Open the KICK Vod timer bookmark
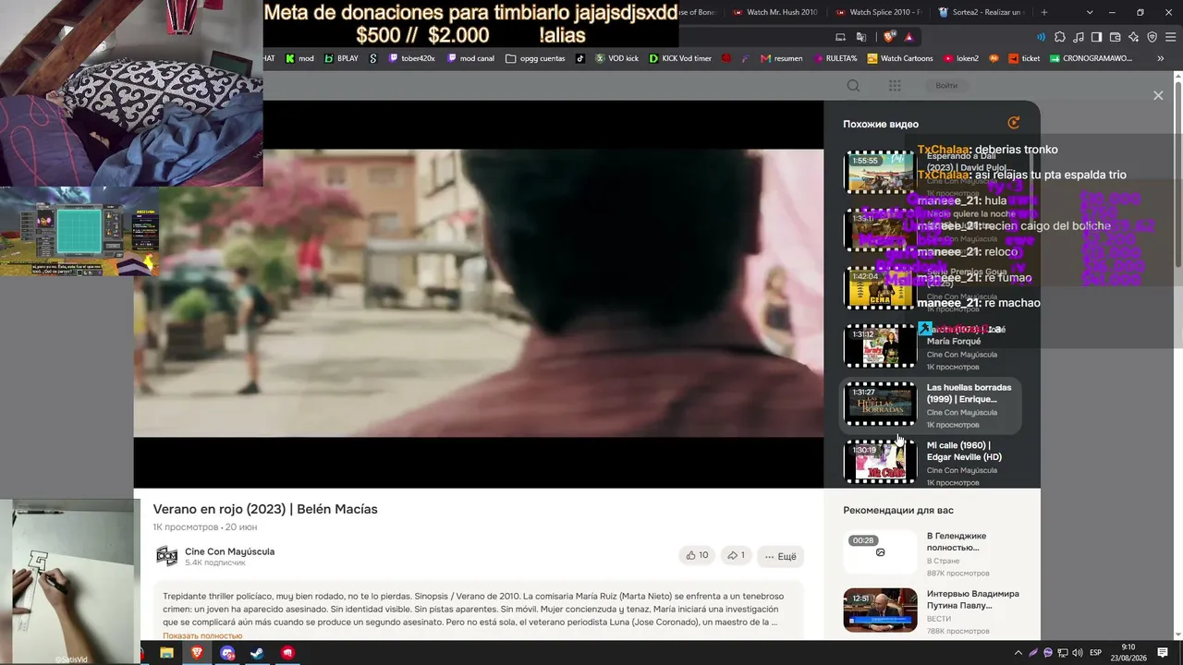This screenshot has height=665, width=1183. pos(680,58)
